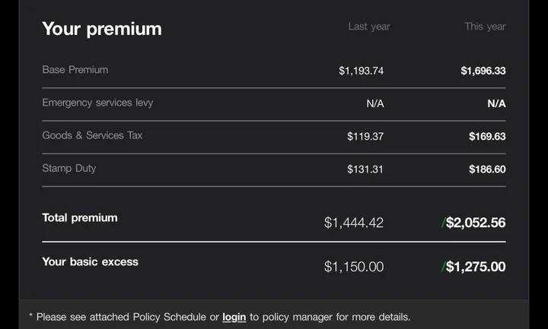Click this year's GST amount $169.63
This screenshot has height=329, width=548.
pyautogui.click(x=487, y=137)
